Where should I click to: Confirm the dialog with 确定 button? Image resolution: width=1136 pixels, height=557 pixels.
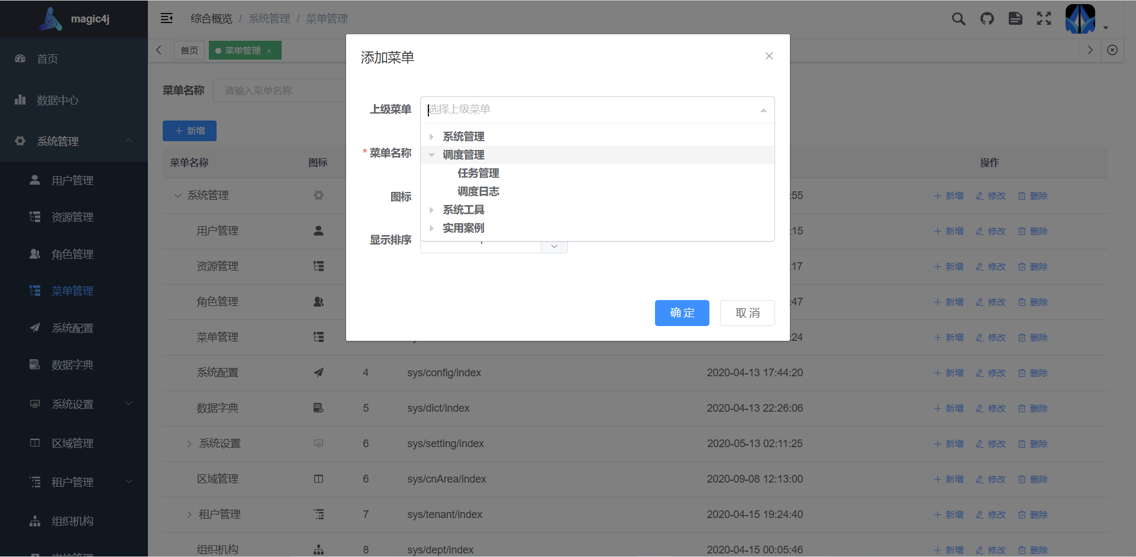point(682,313)
